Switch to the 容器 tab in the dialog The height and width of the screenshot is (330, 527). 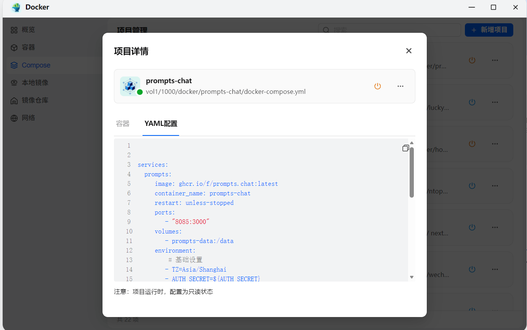click(123, 124)
